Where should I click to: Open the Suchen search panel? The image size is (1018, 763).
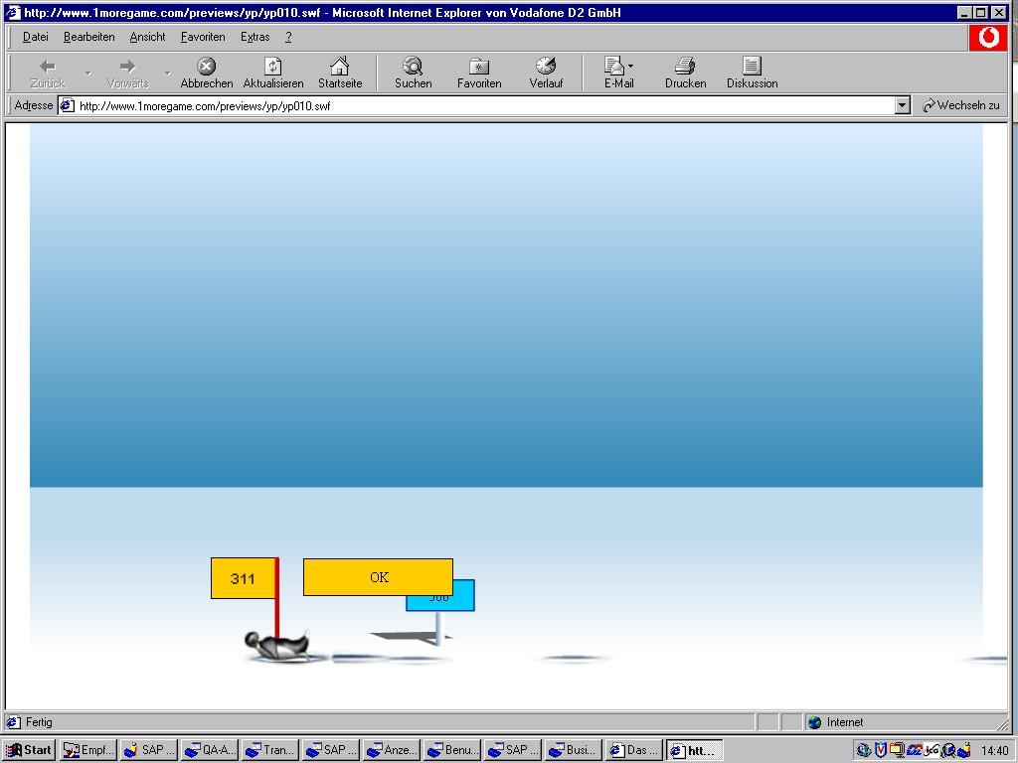(413, 67)
